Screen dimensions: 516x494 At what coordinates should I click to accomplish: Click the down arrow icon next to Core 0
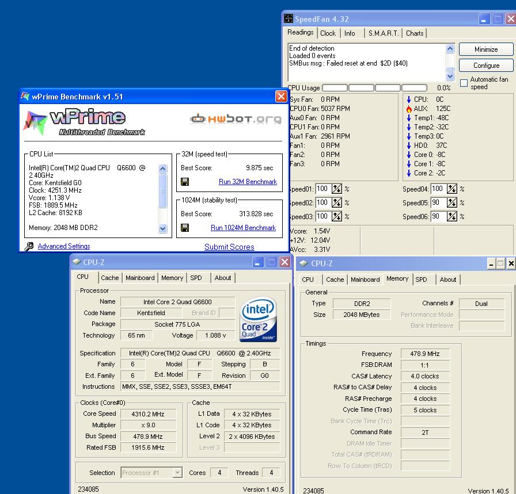[x=409, y=155]
